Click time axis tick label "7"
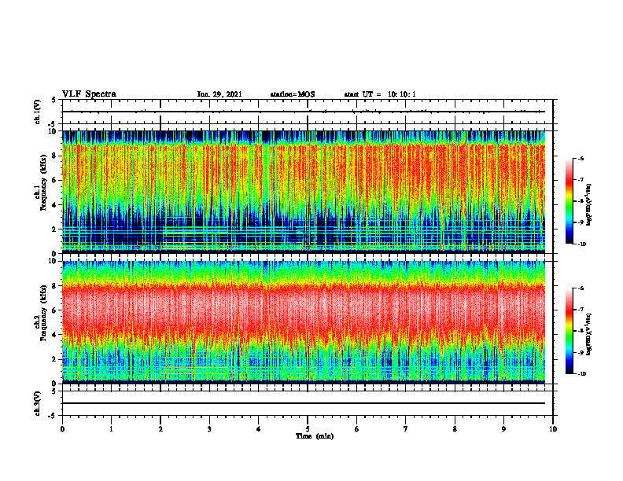This screenshot has width=623, height=481. point(406,429)
